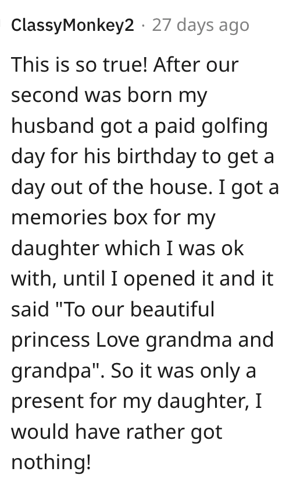Click the phrase 'So it was only a'
The height and width of the screenshot is (486, 293).
183,371
